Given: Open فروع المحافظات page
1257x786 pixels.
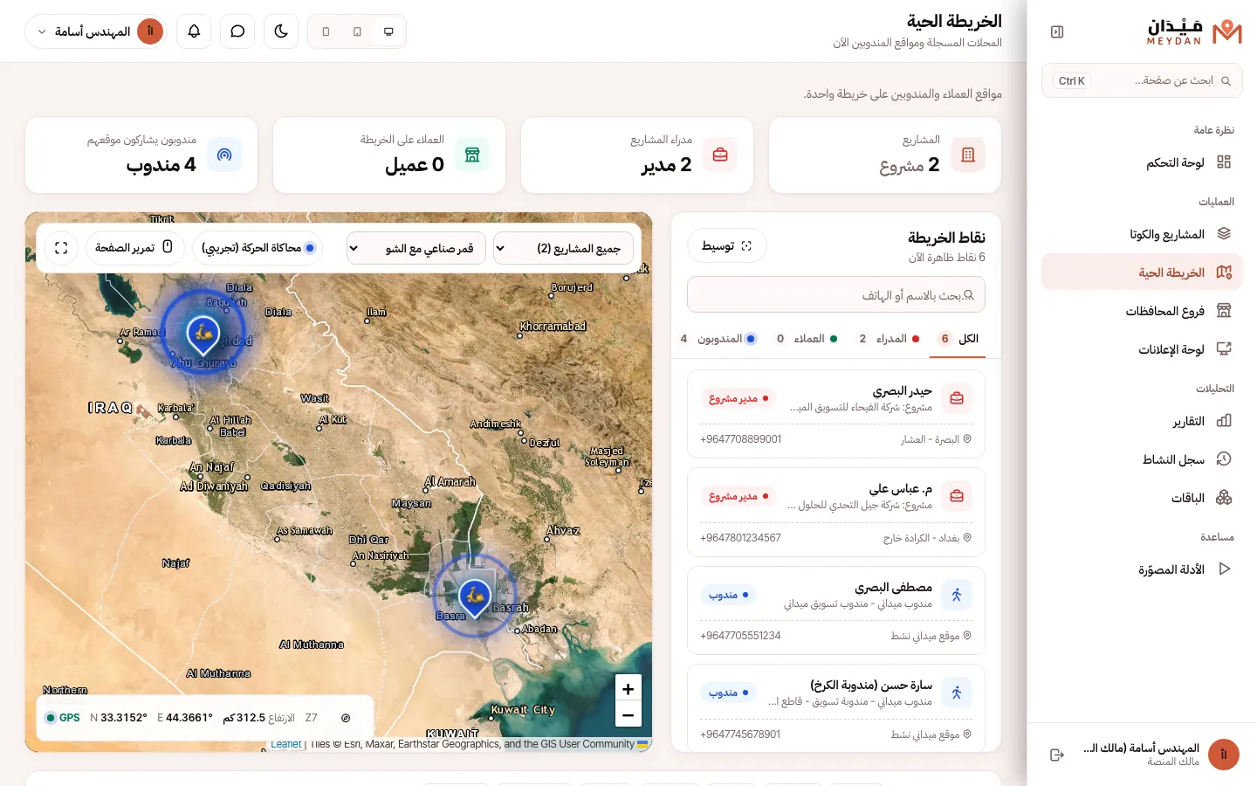Looking at the screenshot, I should [x=1142, y=311].
